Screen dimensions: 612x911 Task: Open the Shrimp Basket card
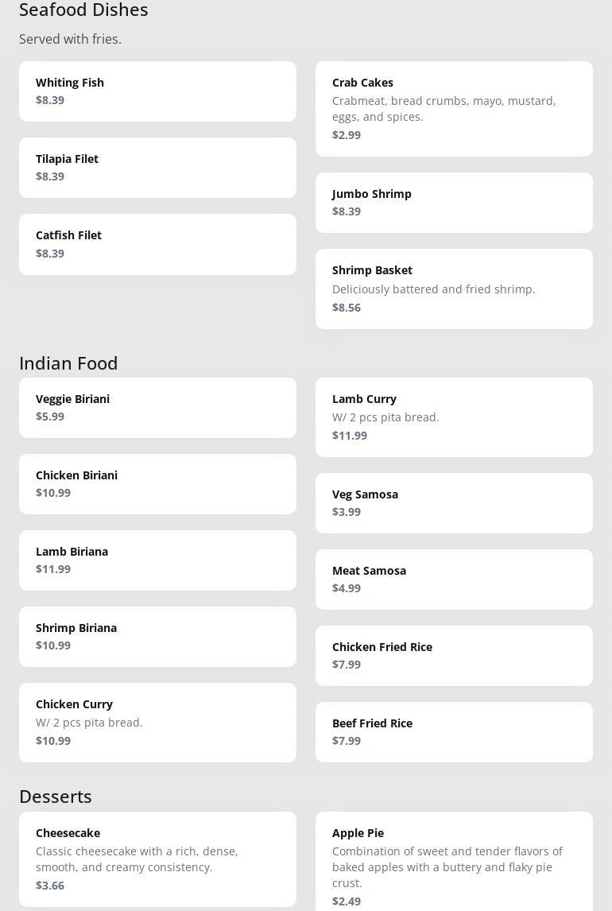(x=454, y=289)
